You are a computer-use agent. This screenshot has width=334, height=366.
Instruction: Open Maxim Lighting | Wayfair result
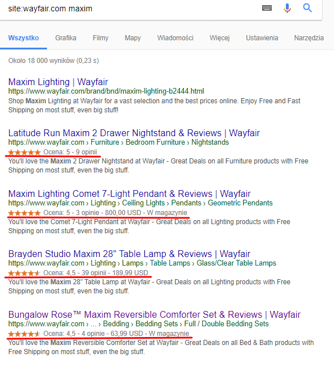[58, 82]
